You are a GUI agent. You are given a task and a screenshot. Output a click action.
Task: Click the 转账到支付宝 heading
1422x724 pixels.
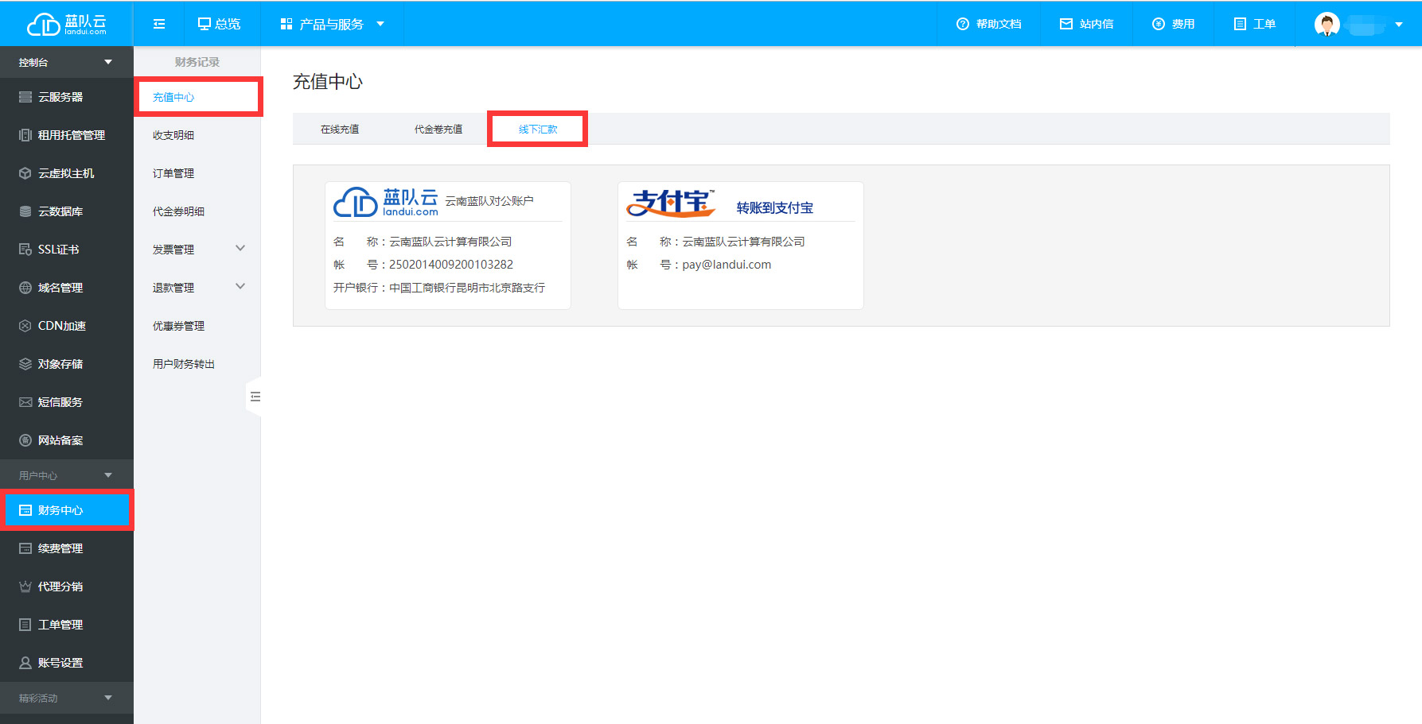pyautogui.click(x=775, y=207)
